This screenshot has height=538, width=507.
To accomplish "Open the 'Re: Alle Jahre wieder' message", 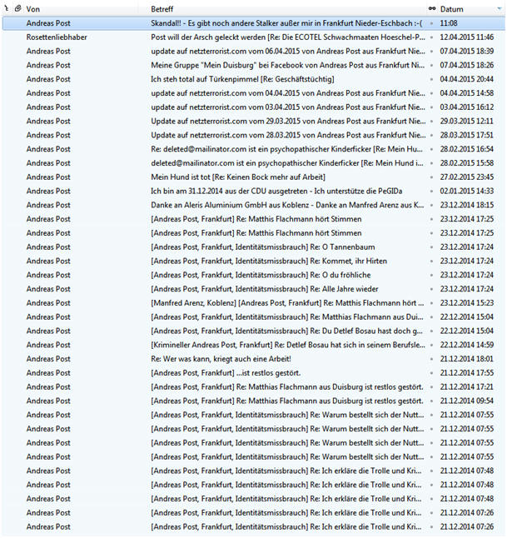I will [265, 289].
